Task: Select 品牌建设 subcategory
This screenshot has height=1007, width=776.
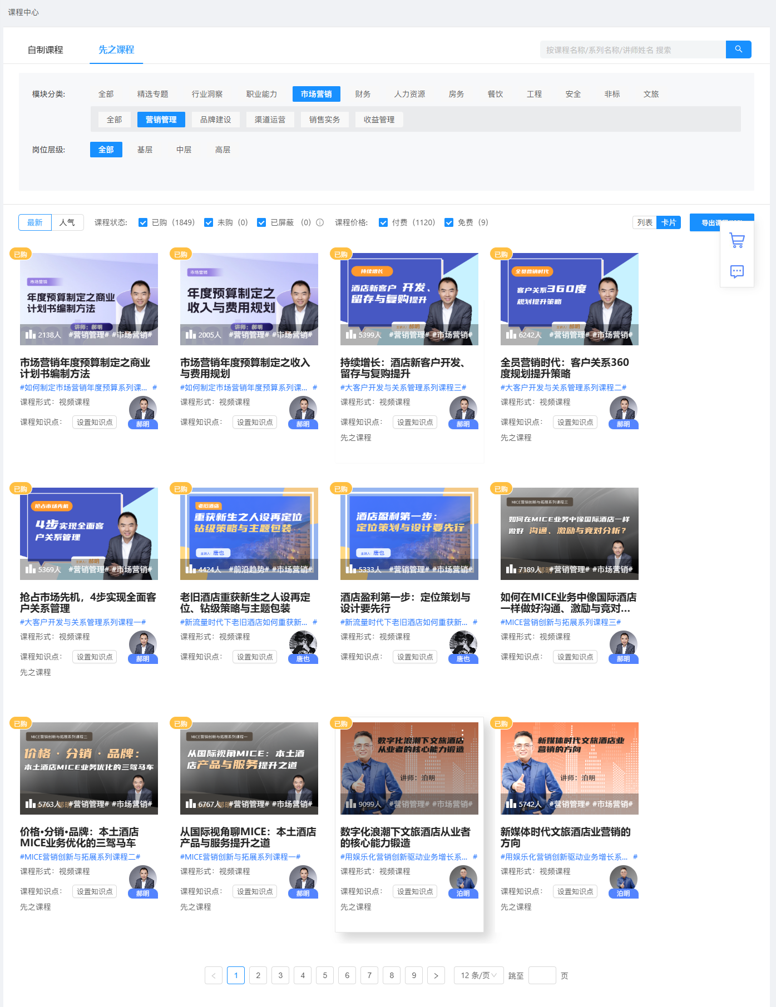Action: 216,120
